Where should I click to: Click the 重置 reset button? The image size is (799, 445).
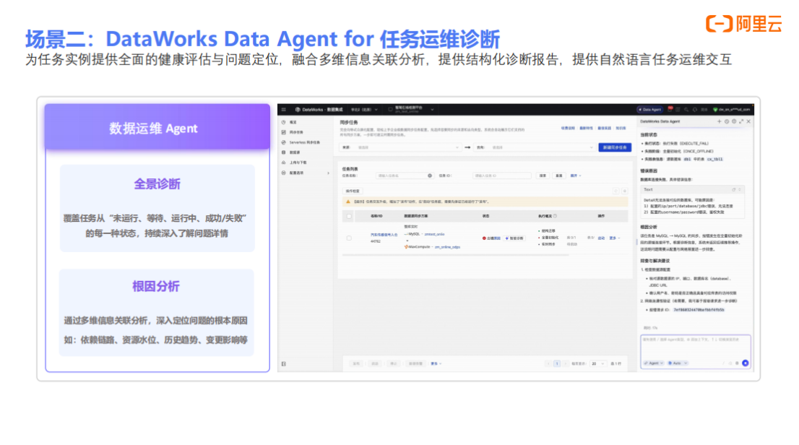[x=559, y=176]
